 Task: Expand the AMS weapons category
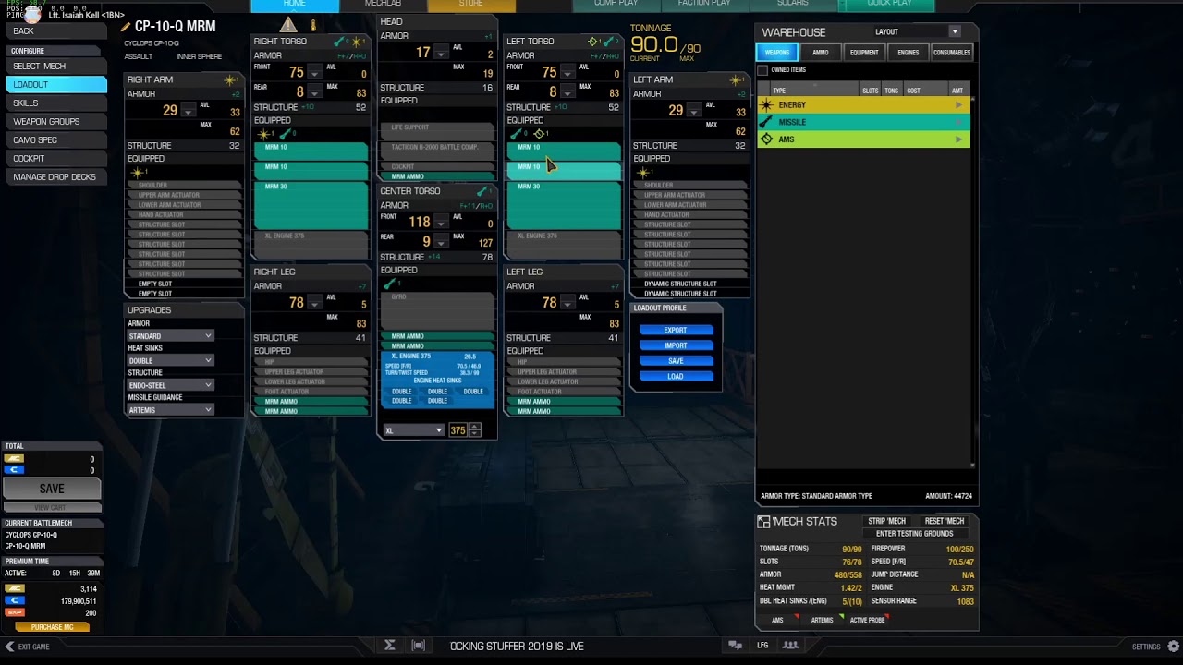[x=958, y=139]
